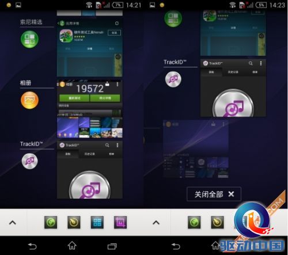Tap refresh icon in Sony Select thumbnail
Viewport: 288px width, 255px height.
(117, 24)
